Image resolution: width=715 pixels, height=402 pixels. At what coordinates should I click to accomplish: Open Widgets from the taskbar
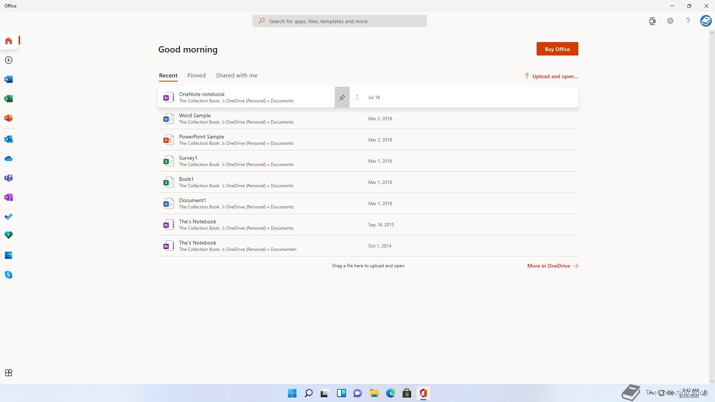pyautogui.click(x=341, y=393)
